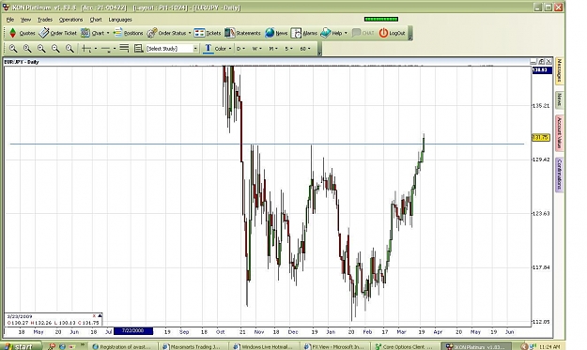Image resolution: width=587 pixels, height=350 pixels.
Task: Open the Messages side tab
Action: 560,70
